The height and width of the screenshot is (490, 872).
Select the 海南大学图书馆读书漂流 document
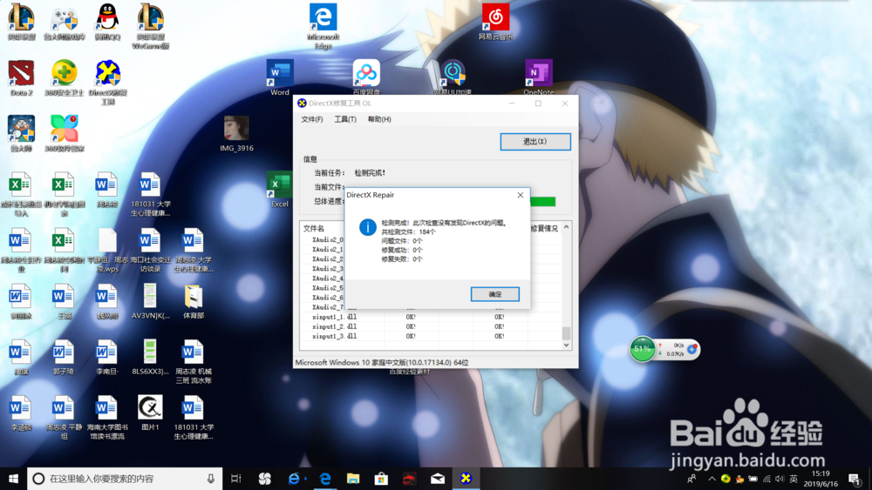click(x=107, y=417)
